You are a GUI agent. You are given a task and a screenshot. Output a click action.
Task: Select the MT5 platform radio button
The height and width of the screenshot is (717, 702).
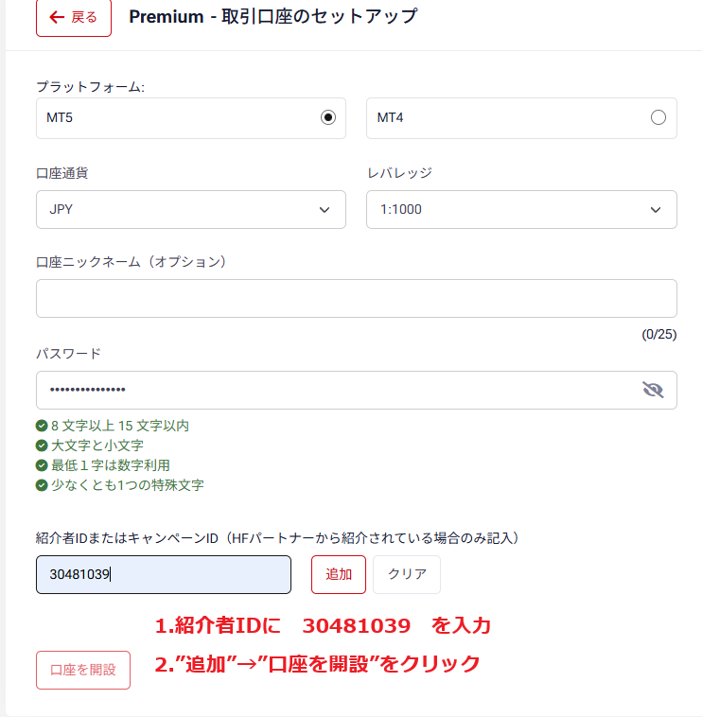(328, 118)
